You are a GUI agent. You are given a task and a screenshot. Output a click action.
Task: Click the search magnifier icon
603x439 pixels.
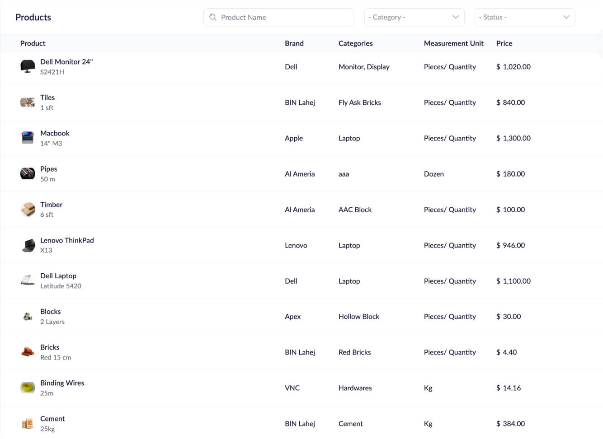pyautogui.click(x=213, y=17)
